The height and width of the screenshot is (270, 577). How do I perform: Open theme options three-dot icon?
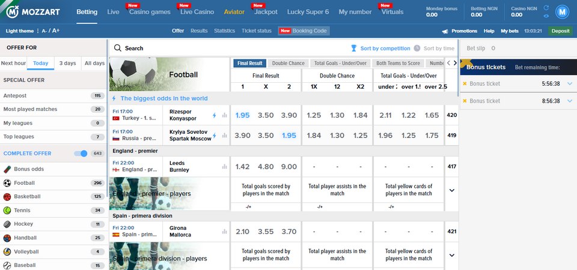click(37, 31)
